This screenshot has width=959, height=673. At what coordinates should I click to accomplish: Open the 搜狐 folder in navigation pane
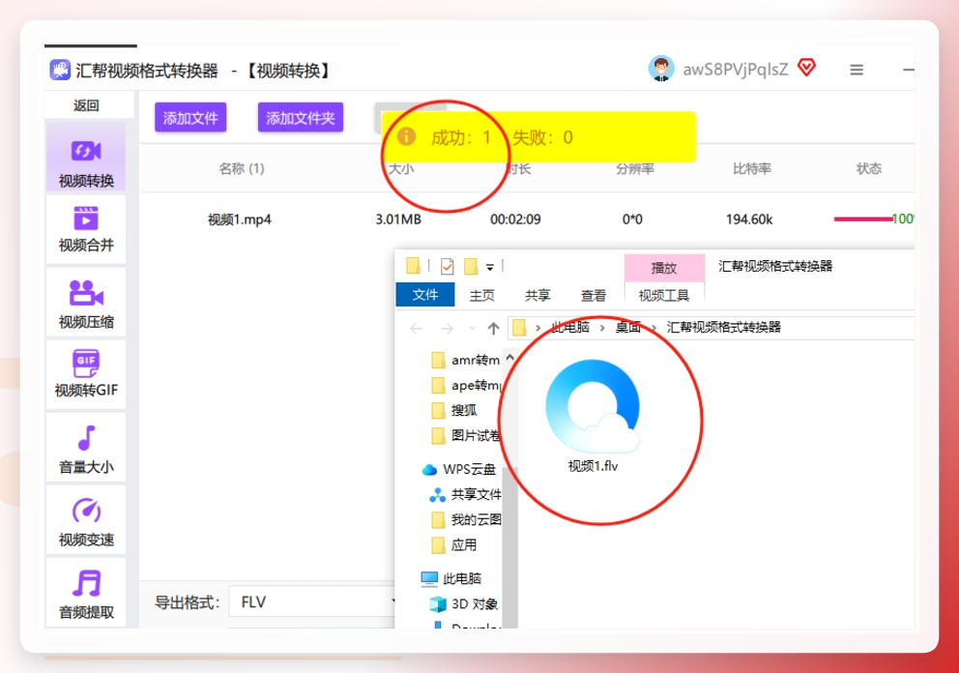pyautogui.click(x=453, y=410)
